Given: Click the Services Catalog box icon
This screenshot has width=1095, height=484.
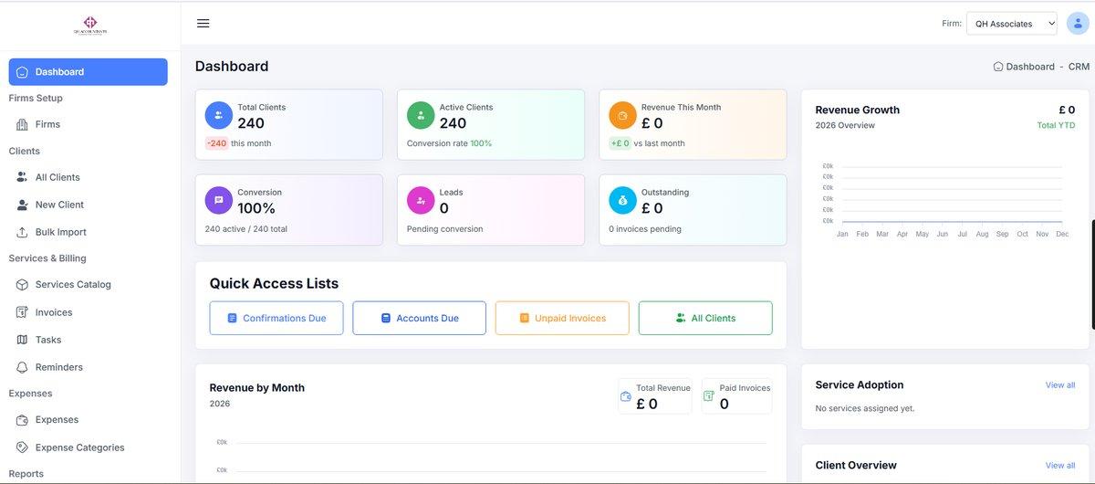Looking at the screenshot, I should (22, 285).
